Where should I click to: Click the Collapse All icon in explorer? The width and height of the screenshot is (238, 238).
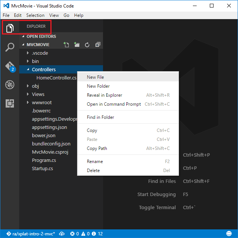[x=98, y=45]
